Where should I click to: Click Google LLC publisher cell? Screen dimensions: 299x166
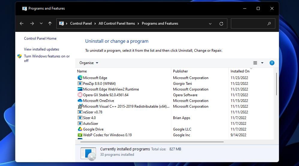[182, 130]
